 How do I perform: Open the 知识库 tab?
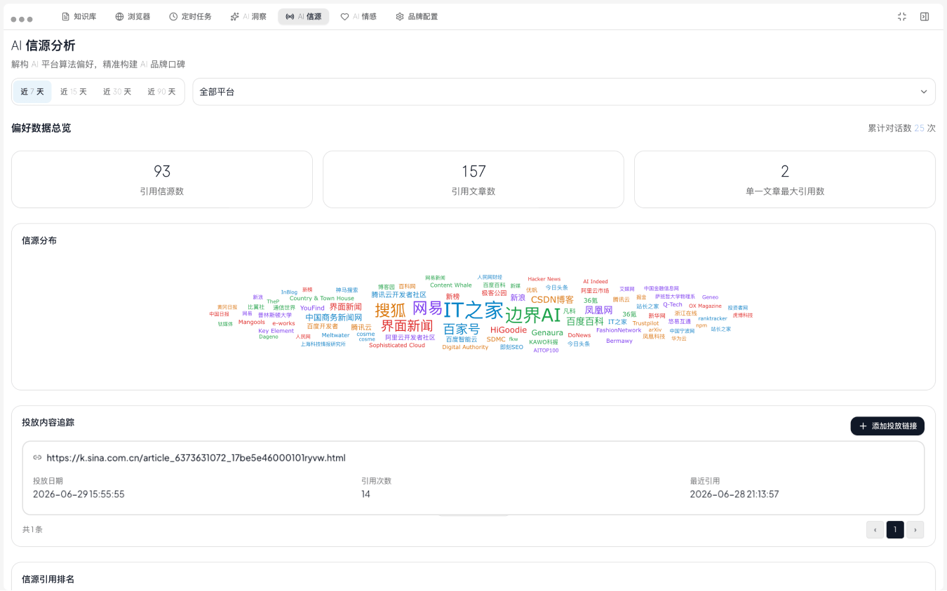tap(79, 17)
